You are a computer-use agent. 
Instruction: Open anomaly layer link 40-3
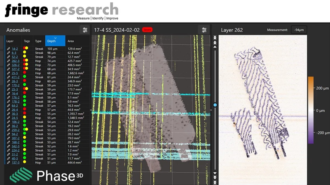point(15,158)
